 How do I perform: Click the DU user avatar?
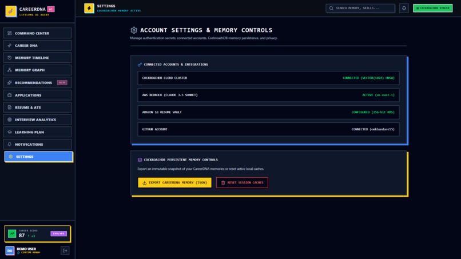click(10, 251)
